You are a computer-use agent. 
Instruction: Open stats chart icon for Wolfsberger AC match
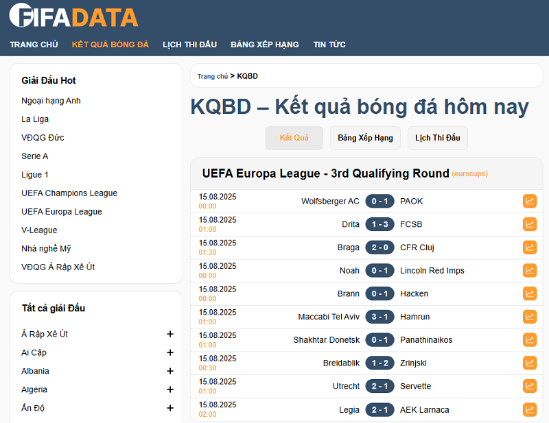pyautogui.click(x=529, y=202)
